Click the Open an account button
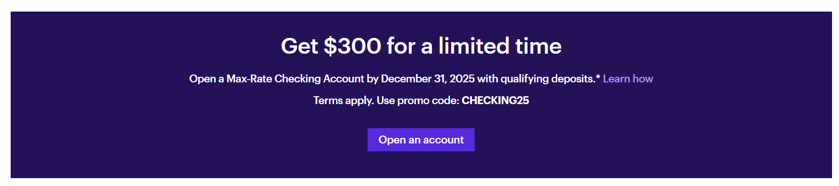Screen dimensions: 839x186 [421, 140]
